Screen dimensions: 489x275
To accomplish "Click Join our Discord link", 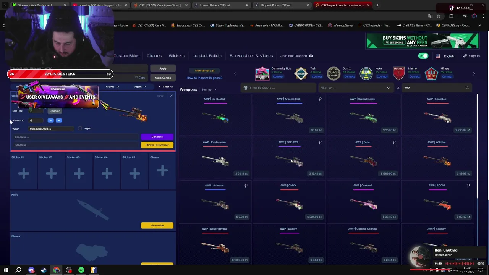I will tap(296, 56).
